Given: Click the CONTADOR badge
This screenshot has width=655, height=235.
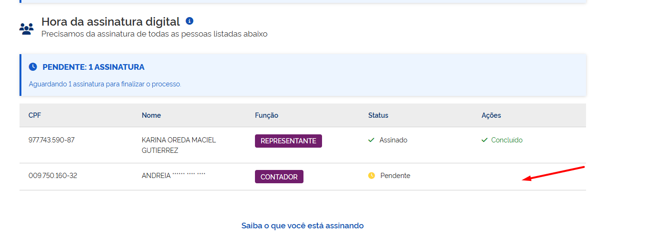Looking at the screenshot, I should coord(279,177).
